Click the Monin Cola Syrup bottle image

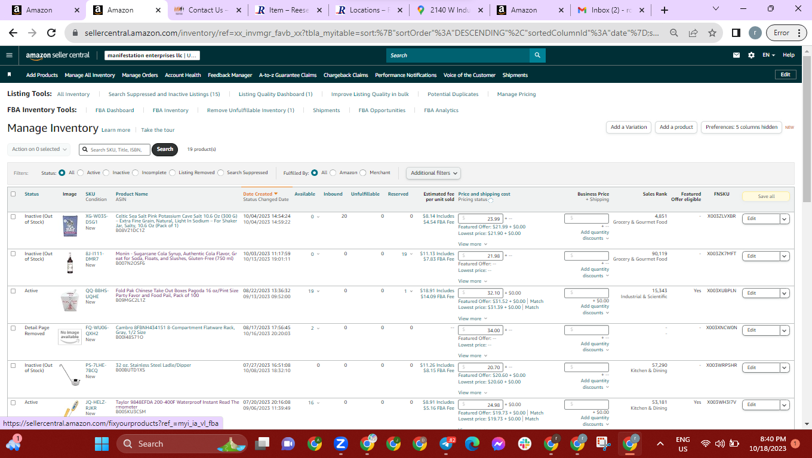click(x=70, y=262)
